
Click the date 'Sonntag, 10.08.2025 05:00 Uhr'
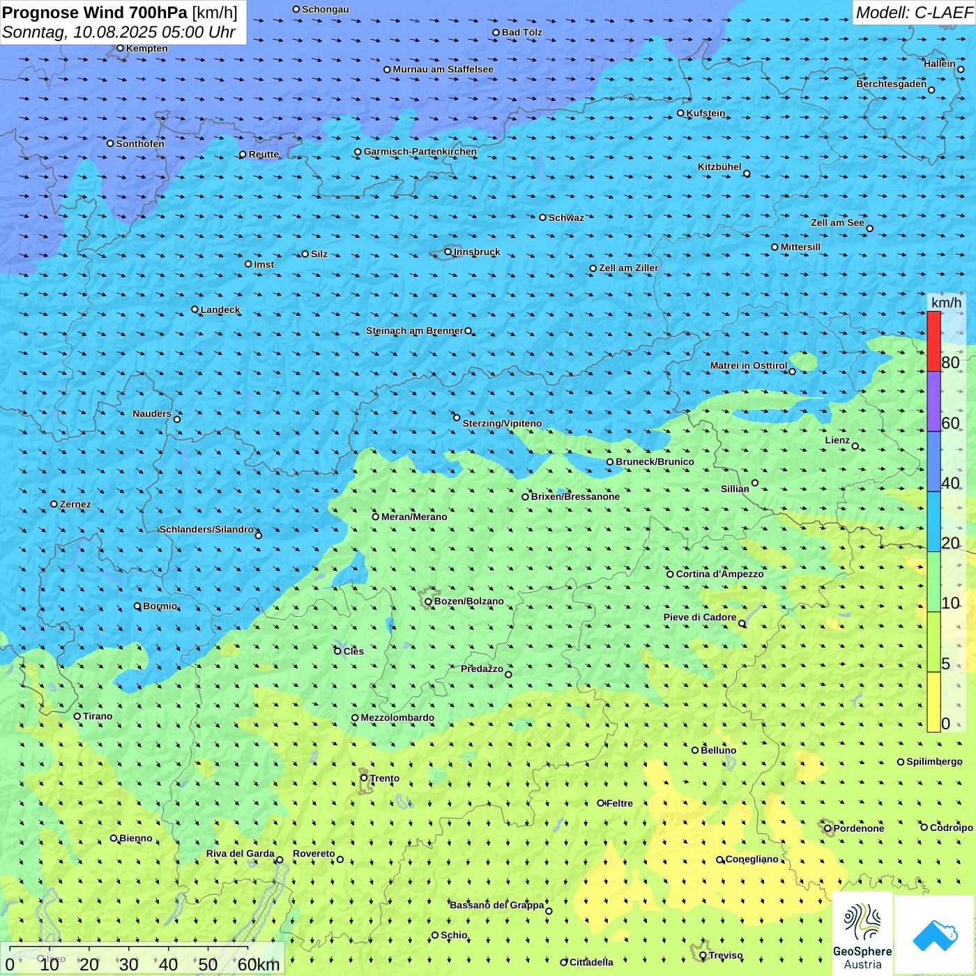click(x=119, y=32)
